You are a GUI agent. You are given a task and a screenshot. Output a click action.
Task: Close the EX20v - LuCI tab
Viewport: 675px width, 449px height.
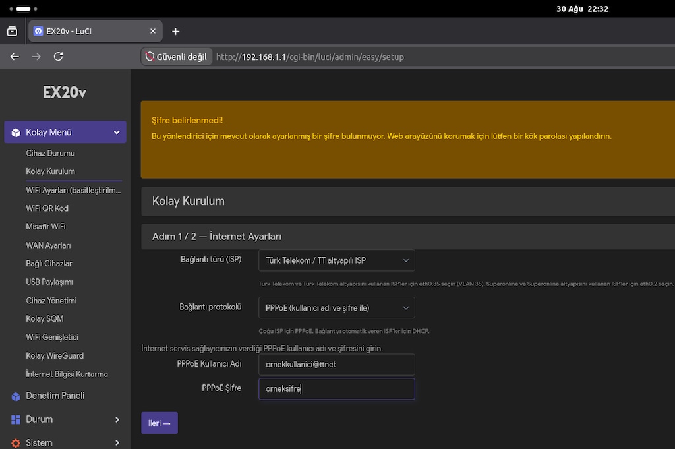coord(153,31)
